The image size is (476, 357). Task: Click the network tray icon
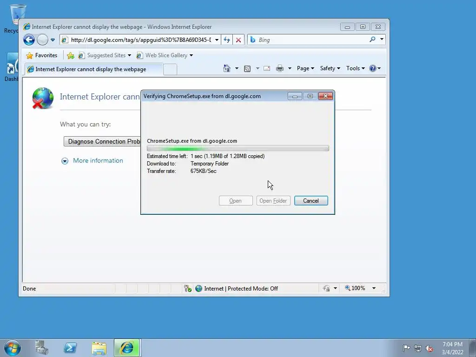[418, 348]
